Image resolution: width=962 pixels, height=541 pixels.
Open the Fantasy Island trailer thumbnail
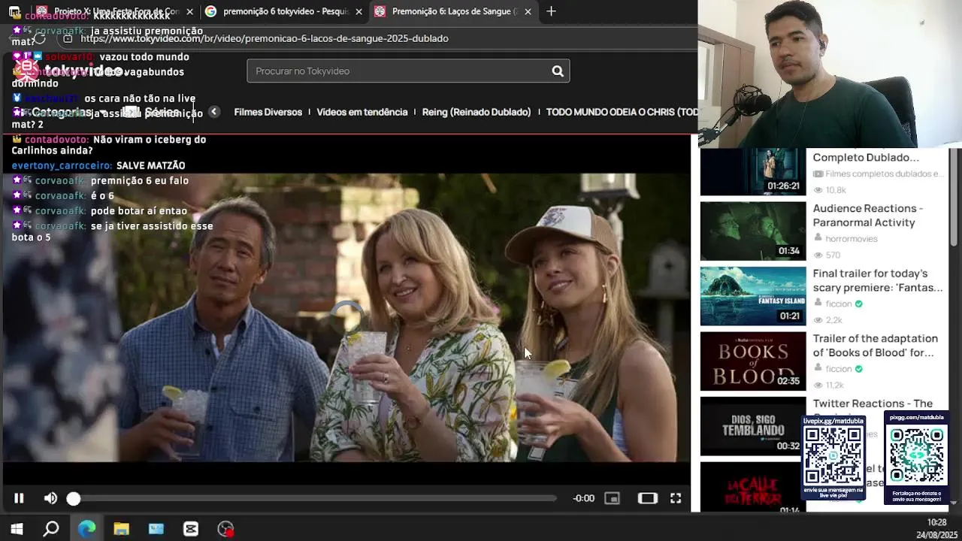(752, 296)
